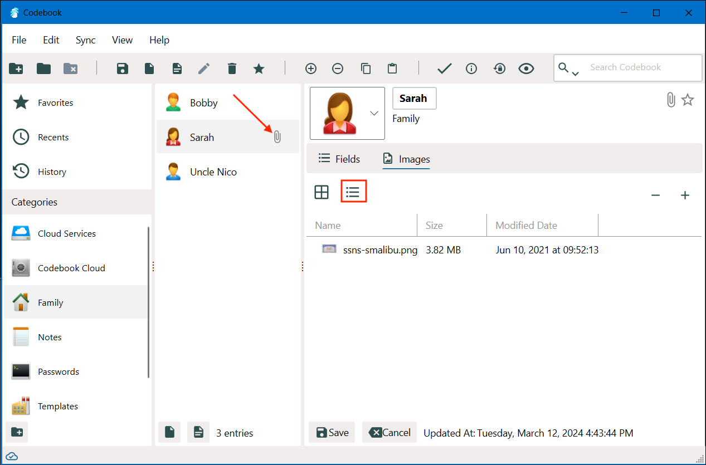Click the Sarah name field
This screenshot has width=706, height=465.
point(414,99)
